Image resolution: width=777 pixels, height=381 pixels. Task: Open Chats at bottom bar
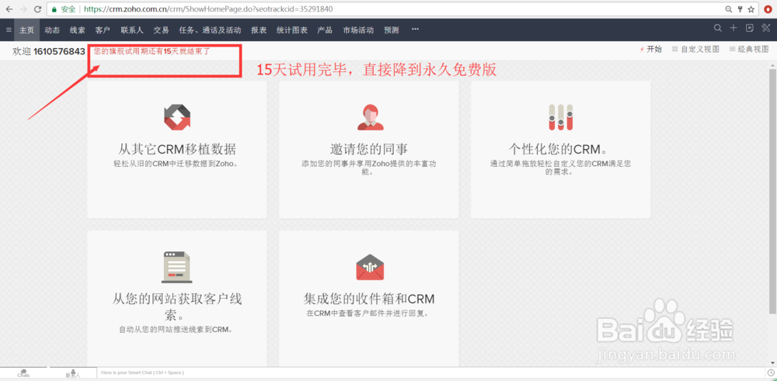pos(23,373)
